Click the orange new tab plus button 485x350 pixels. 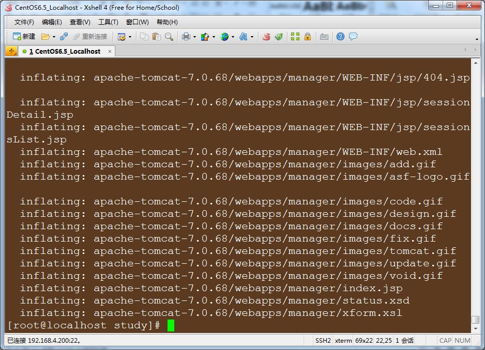(11, 51)
